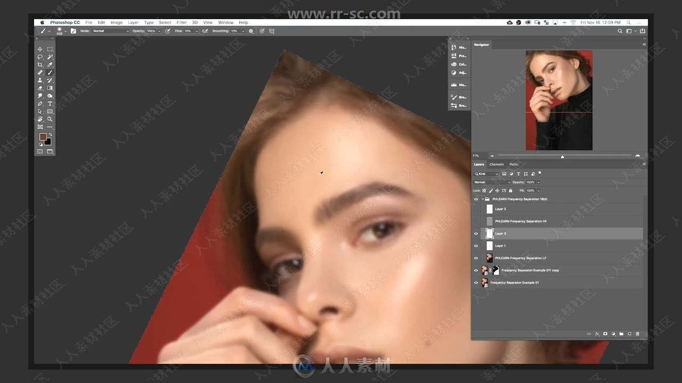Select the Move tool
This screenshot has height=383, width=682.
[40, 49]
